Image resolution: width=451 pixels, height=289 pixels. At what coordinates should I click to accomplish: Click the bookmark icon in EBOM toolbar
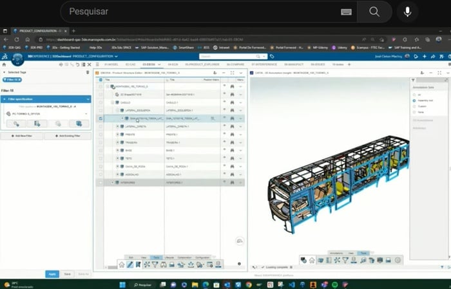[139, 265]
